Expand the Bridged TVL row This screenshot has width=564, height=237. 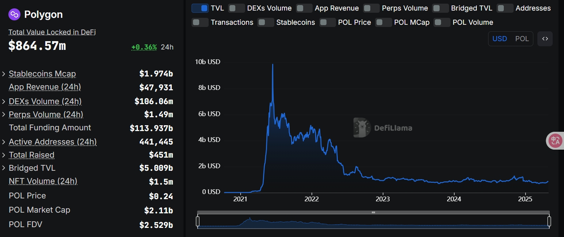(4, 168)
